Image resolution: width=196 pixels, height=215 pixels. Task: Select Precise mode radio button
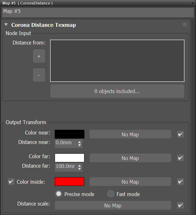point(58,194)
